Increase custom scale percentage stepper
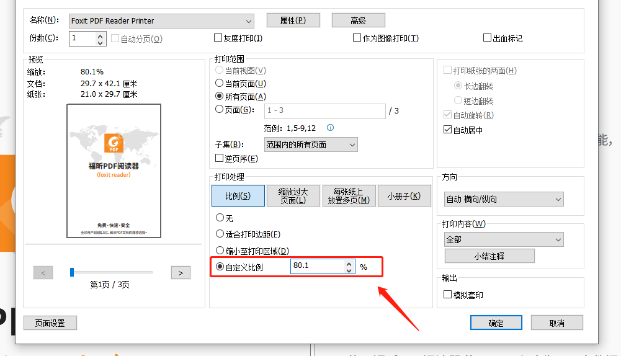This screenshot has height=356, width=621. tap(349, 263)
